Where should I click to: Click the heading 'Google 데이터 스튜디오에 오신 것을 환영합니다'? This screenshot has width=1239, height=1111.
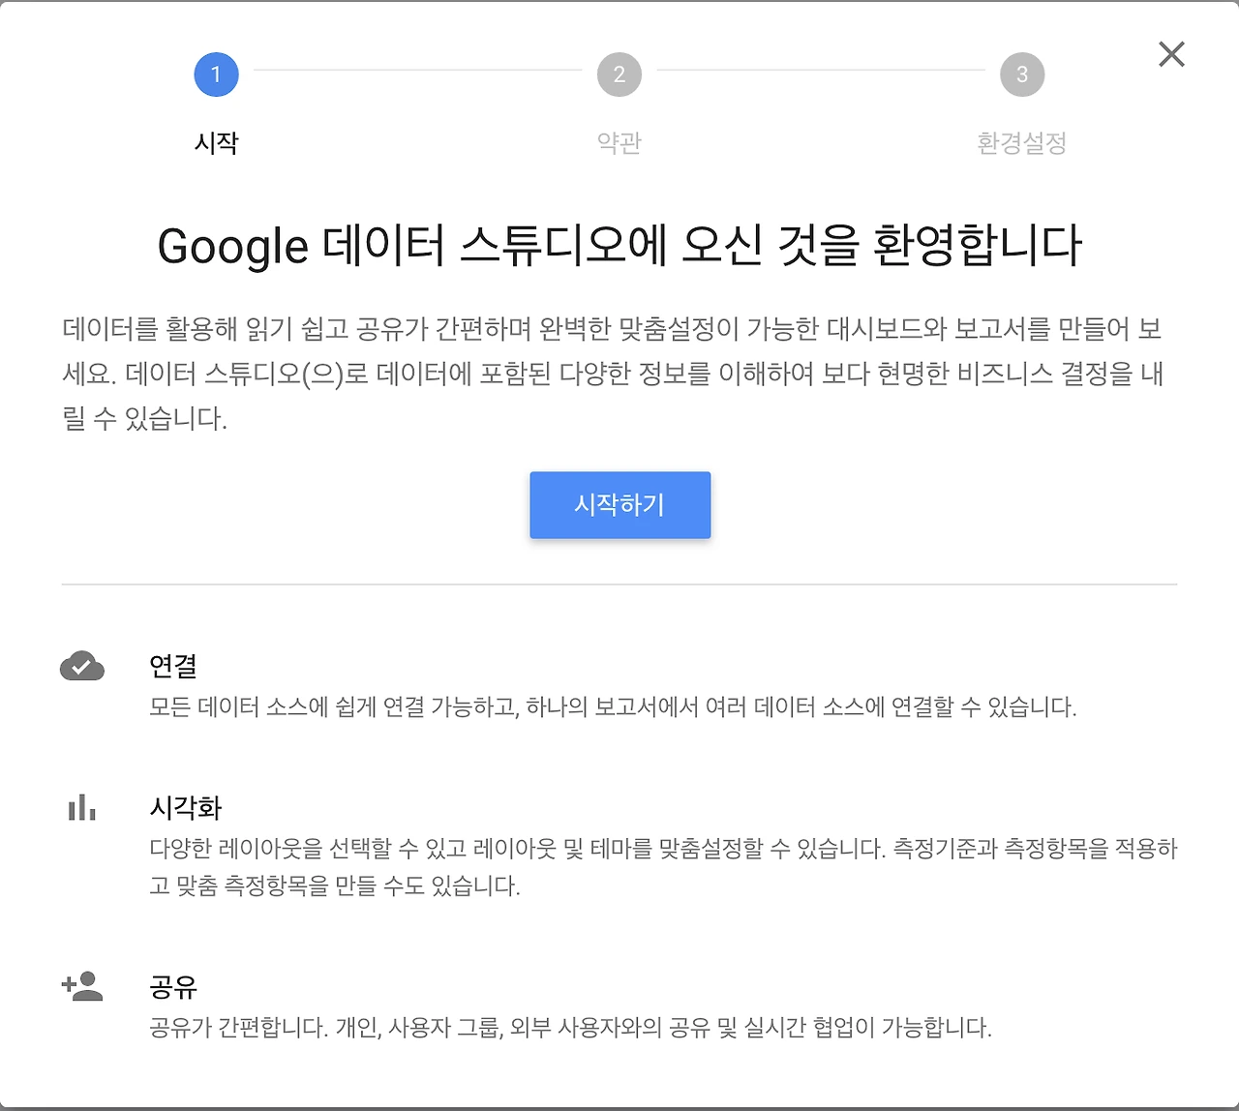[x=619, y=246]
